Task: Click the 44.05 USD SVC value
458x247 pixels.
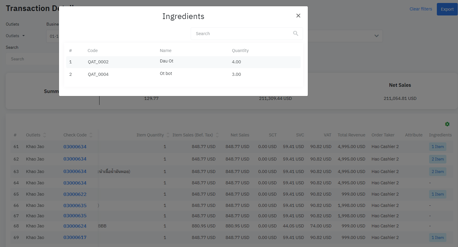Action: (294, 226)
